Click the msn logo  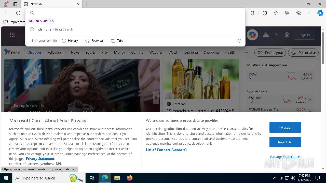12,52
